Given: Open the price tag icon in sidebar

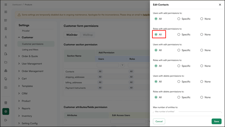Looking at the screenshot, I should point(6,79).
